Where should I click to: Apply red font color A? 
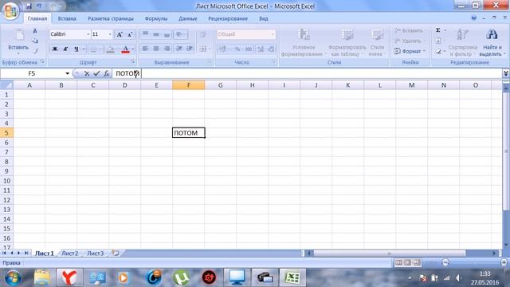[125, 49]
